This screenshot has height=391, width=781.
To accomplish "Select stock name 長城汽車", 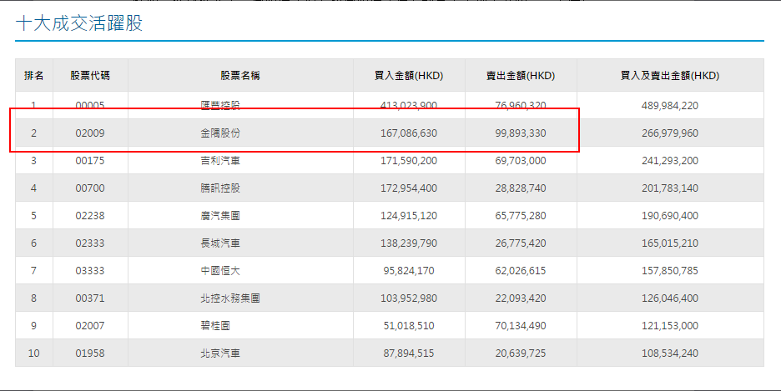I will point(220,243).
